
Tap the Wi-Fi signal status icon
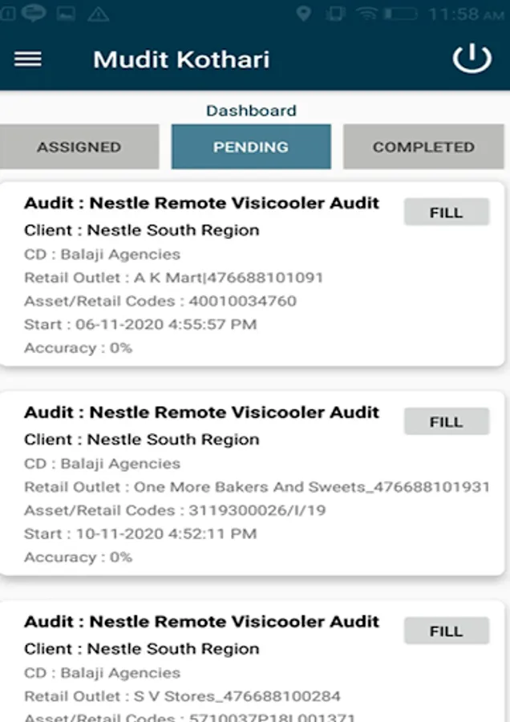click(366, 14)
